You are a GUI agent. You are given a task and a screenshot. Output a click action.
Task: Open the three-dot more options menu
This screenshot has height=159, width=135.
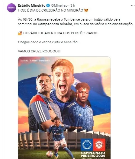coord(133,5)
